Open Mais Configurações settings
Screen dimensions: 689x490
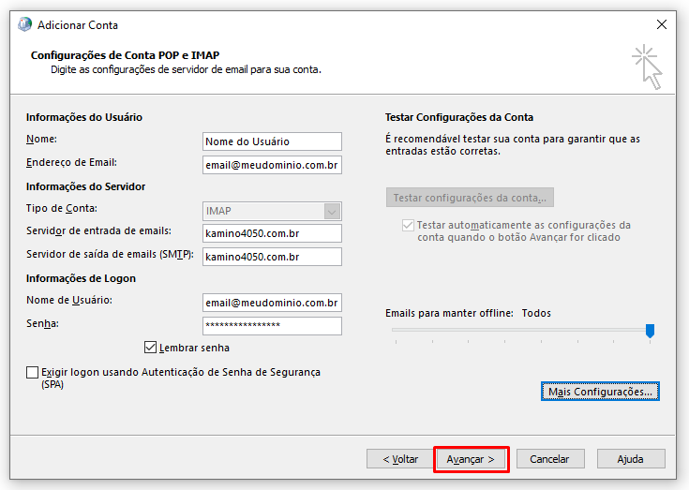[x=601, y=391]
